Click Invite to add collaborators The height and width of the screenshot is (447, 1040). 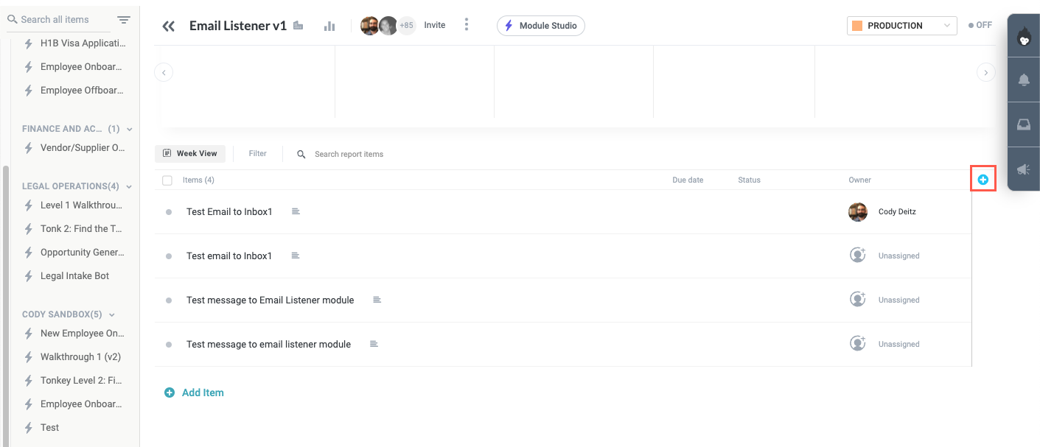coord(434,24)
